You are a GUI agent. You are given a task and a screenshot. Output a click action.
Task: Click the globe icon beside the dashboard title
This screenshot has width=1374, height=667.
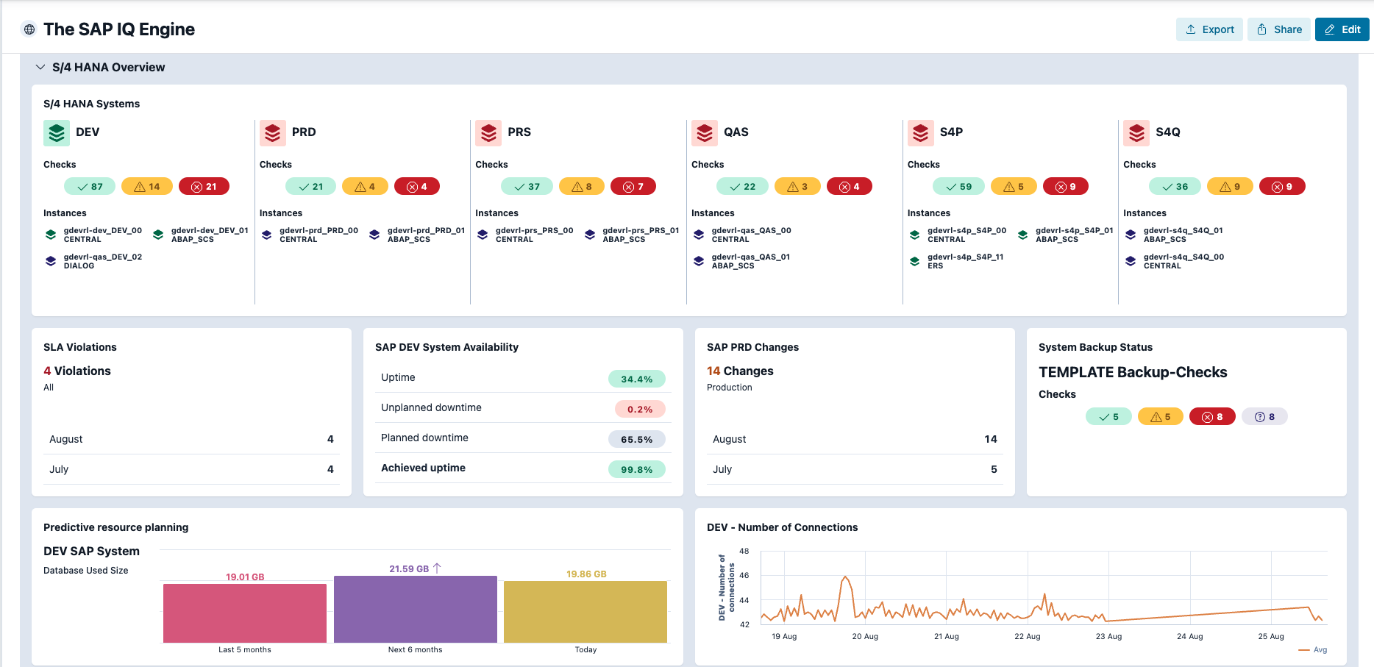[29, 29]
